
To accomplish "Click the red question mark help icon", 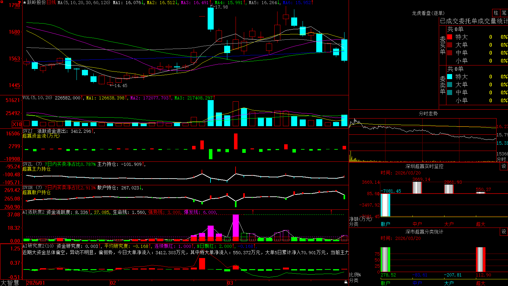I will coord(20,3).
